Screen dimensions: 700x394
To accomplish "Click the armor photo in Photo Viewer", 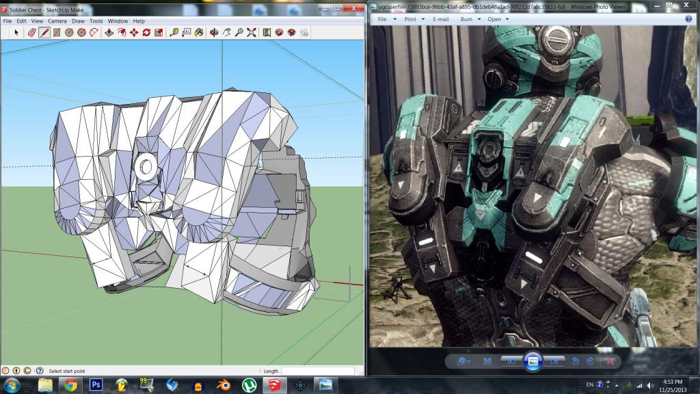I will click(x=533, y=186).
